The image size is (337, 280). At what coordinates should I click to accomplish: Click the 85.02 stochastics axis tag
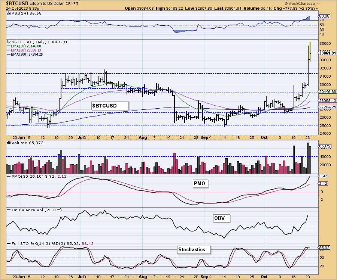[x=324, y=248]
